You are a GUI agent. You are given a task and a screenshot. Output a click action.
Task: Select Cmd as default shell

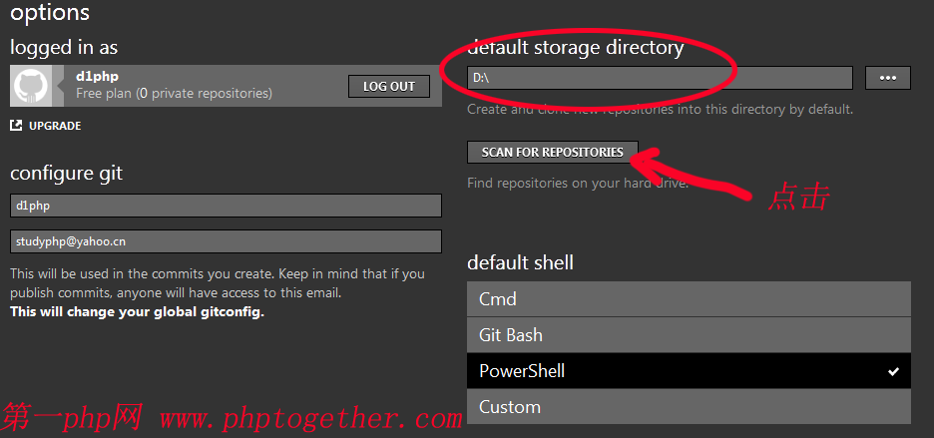click(x=689, y=299)
